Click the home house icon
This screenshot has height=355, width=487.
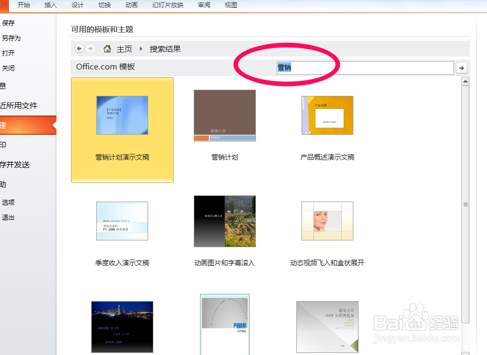point(107,49)
